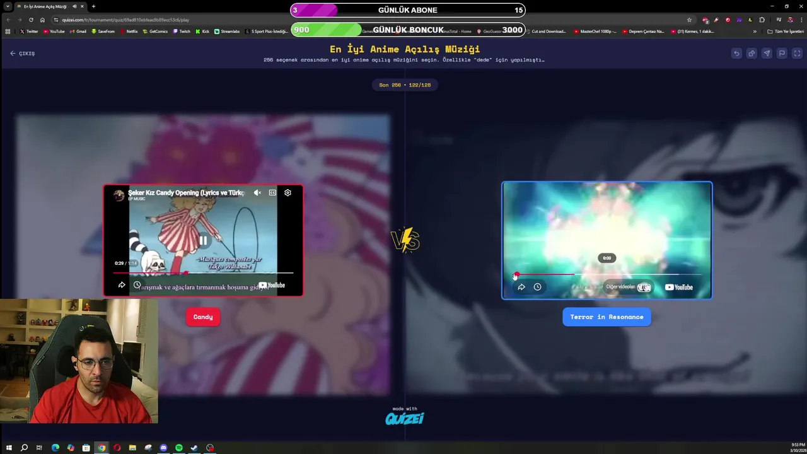Open the Windows Start menu
Screen dimensions: 807x454
coord(9,448)
